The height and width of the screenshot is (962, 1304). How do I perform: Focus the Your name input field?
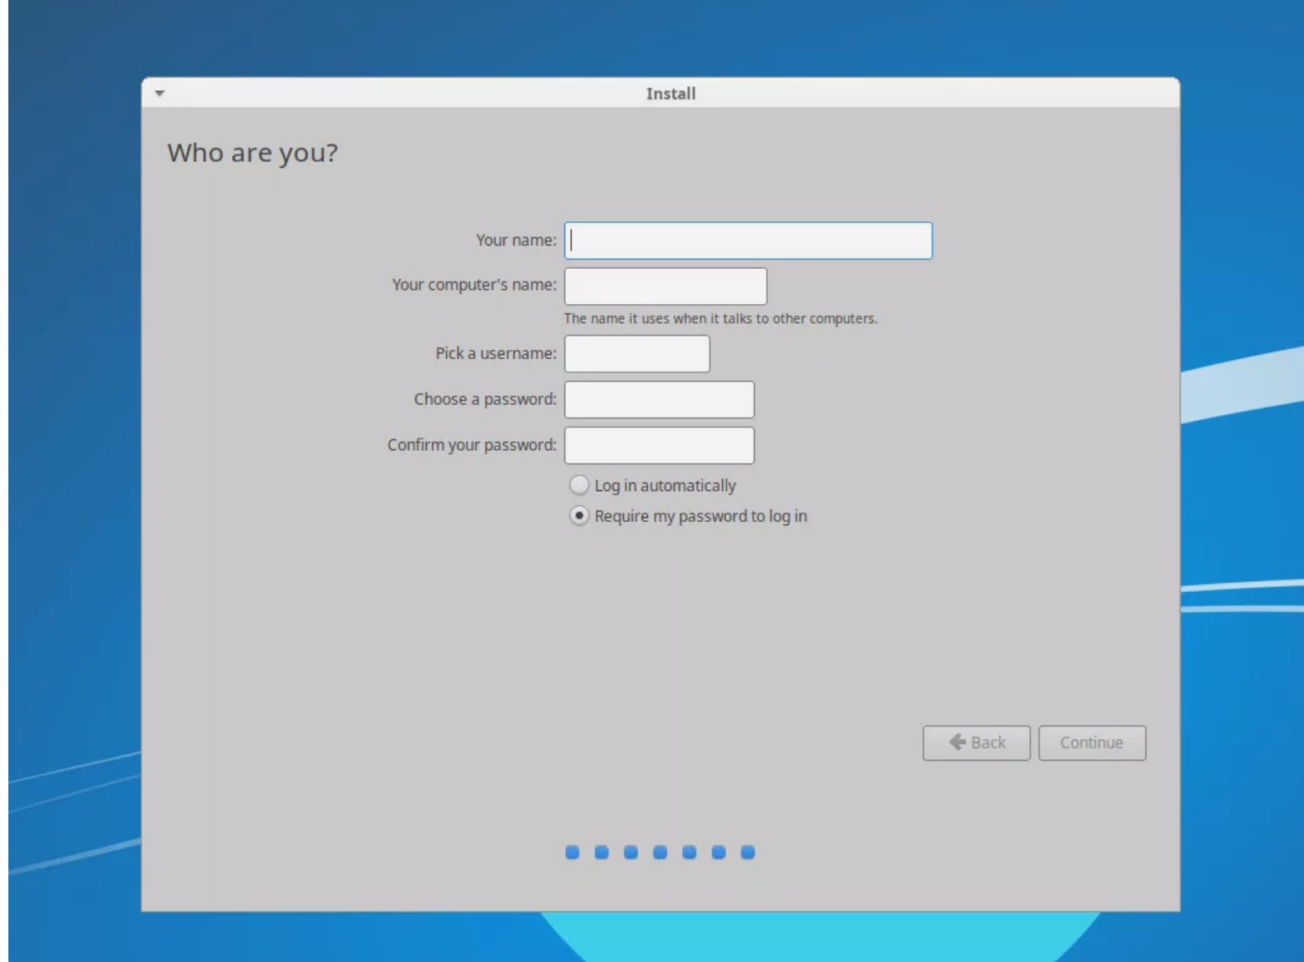click(748, 240)
